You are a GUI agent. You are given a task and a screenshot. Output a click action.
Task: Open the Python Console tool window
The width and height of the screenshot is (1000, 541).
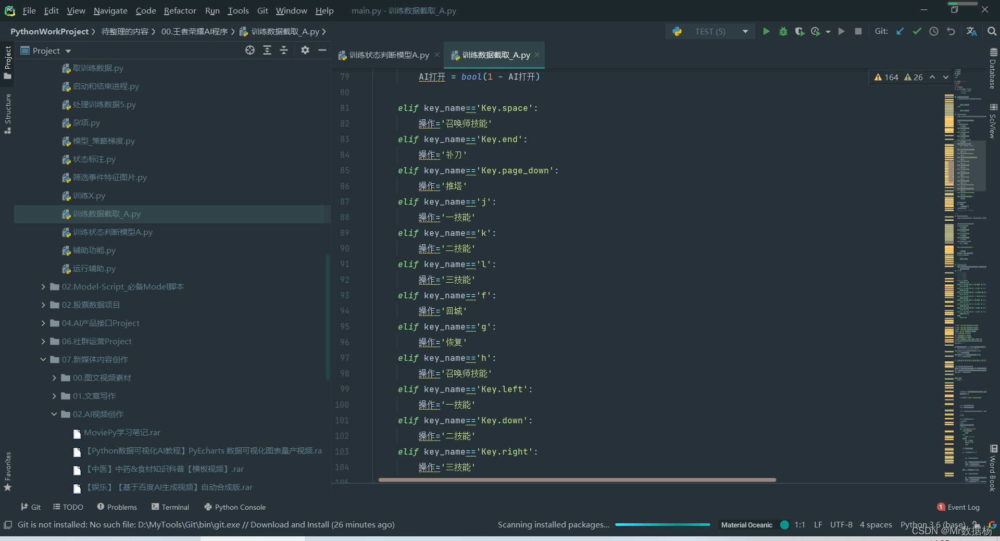235,507
